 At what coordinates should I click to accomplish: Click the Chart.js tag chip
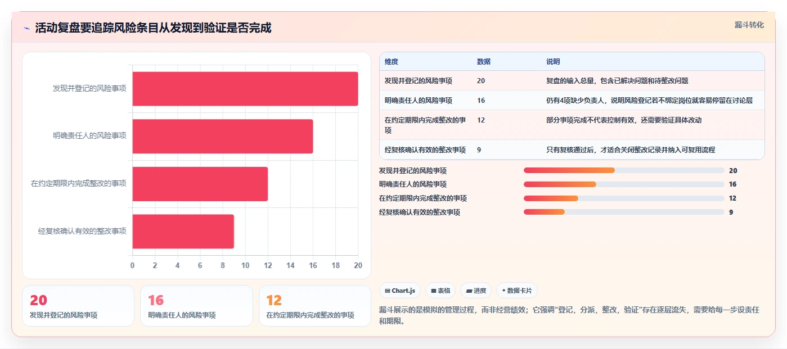point(400,291)
